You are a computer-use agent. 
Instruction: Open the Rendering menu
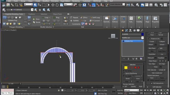click(x=76, y=1)
